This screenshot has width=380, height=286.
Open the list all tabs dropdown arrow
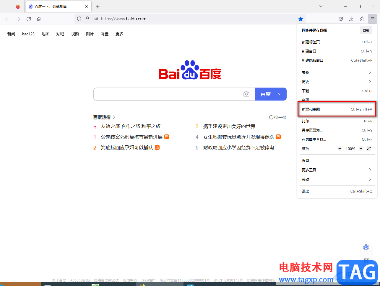321,6
